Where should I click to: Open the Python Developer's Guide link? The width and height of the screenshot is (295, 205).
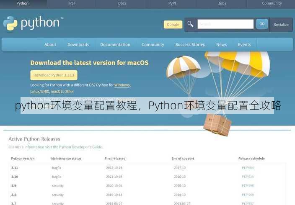click(x=80, y=147)
